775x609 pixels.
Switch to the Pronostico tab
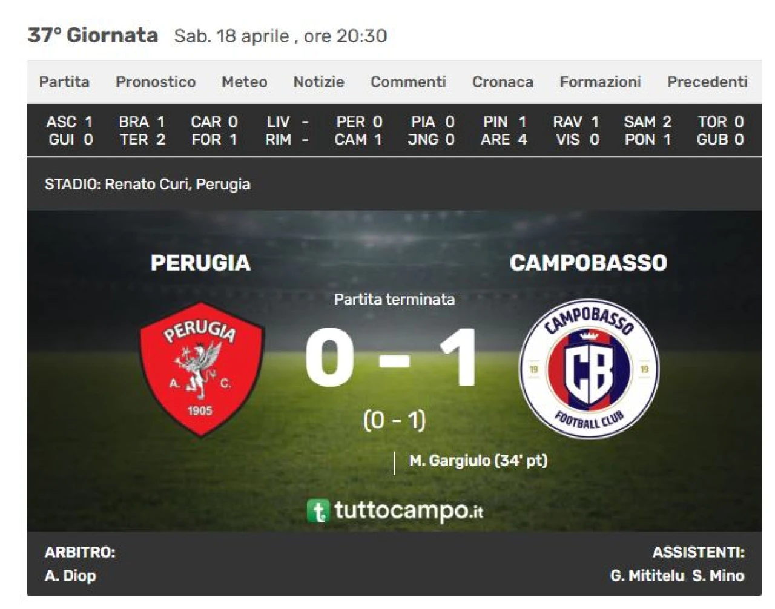pyautogui.click(x=156, y=82)
